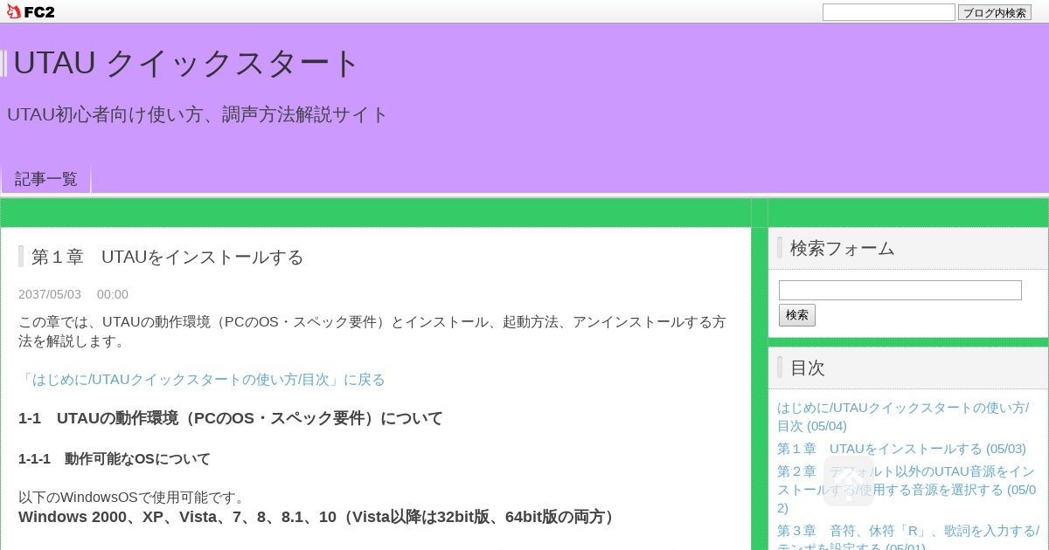Image resolution: width=1049 pixels, height=550 pixels.
Task: Click the site subtitle UTAU初心者向け使い方
Action: (x=198, y=114)
